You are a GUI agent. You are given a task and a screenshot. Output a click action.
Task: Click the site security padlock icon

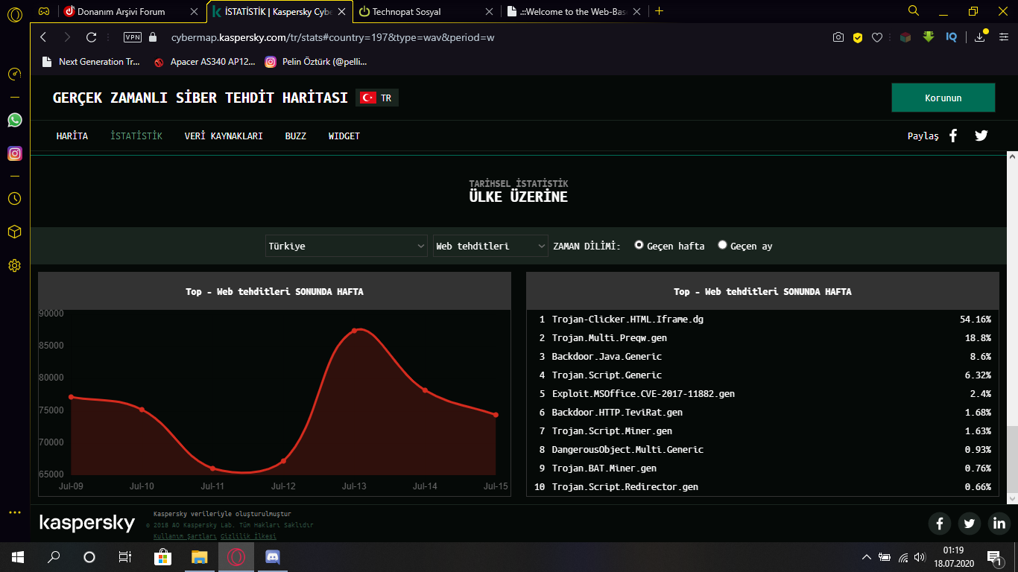154,37
